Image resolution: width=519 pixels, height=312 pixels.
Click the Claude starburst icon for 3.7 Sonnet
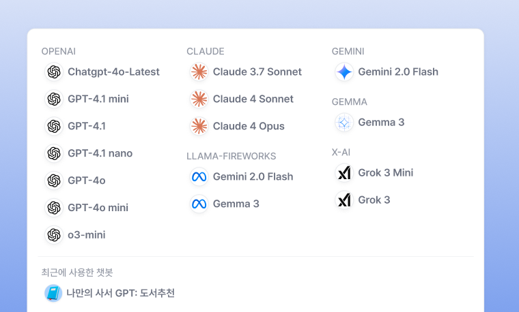tap(199, 72)
